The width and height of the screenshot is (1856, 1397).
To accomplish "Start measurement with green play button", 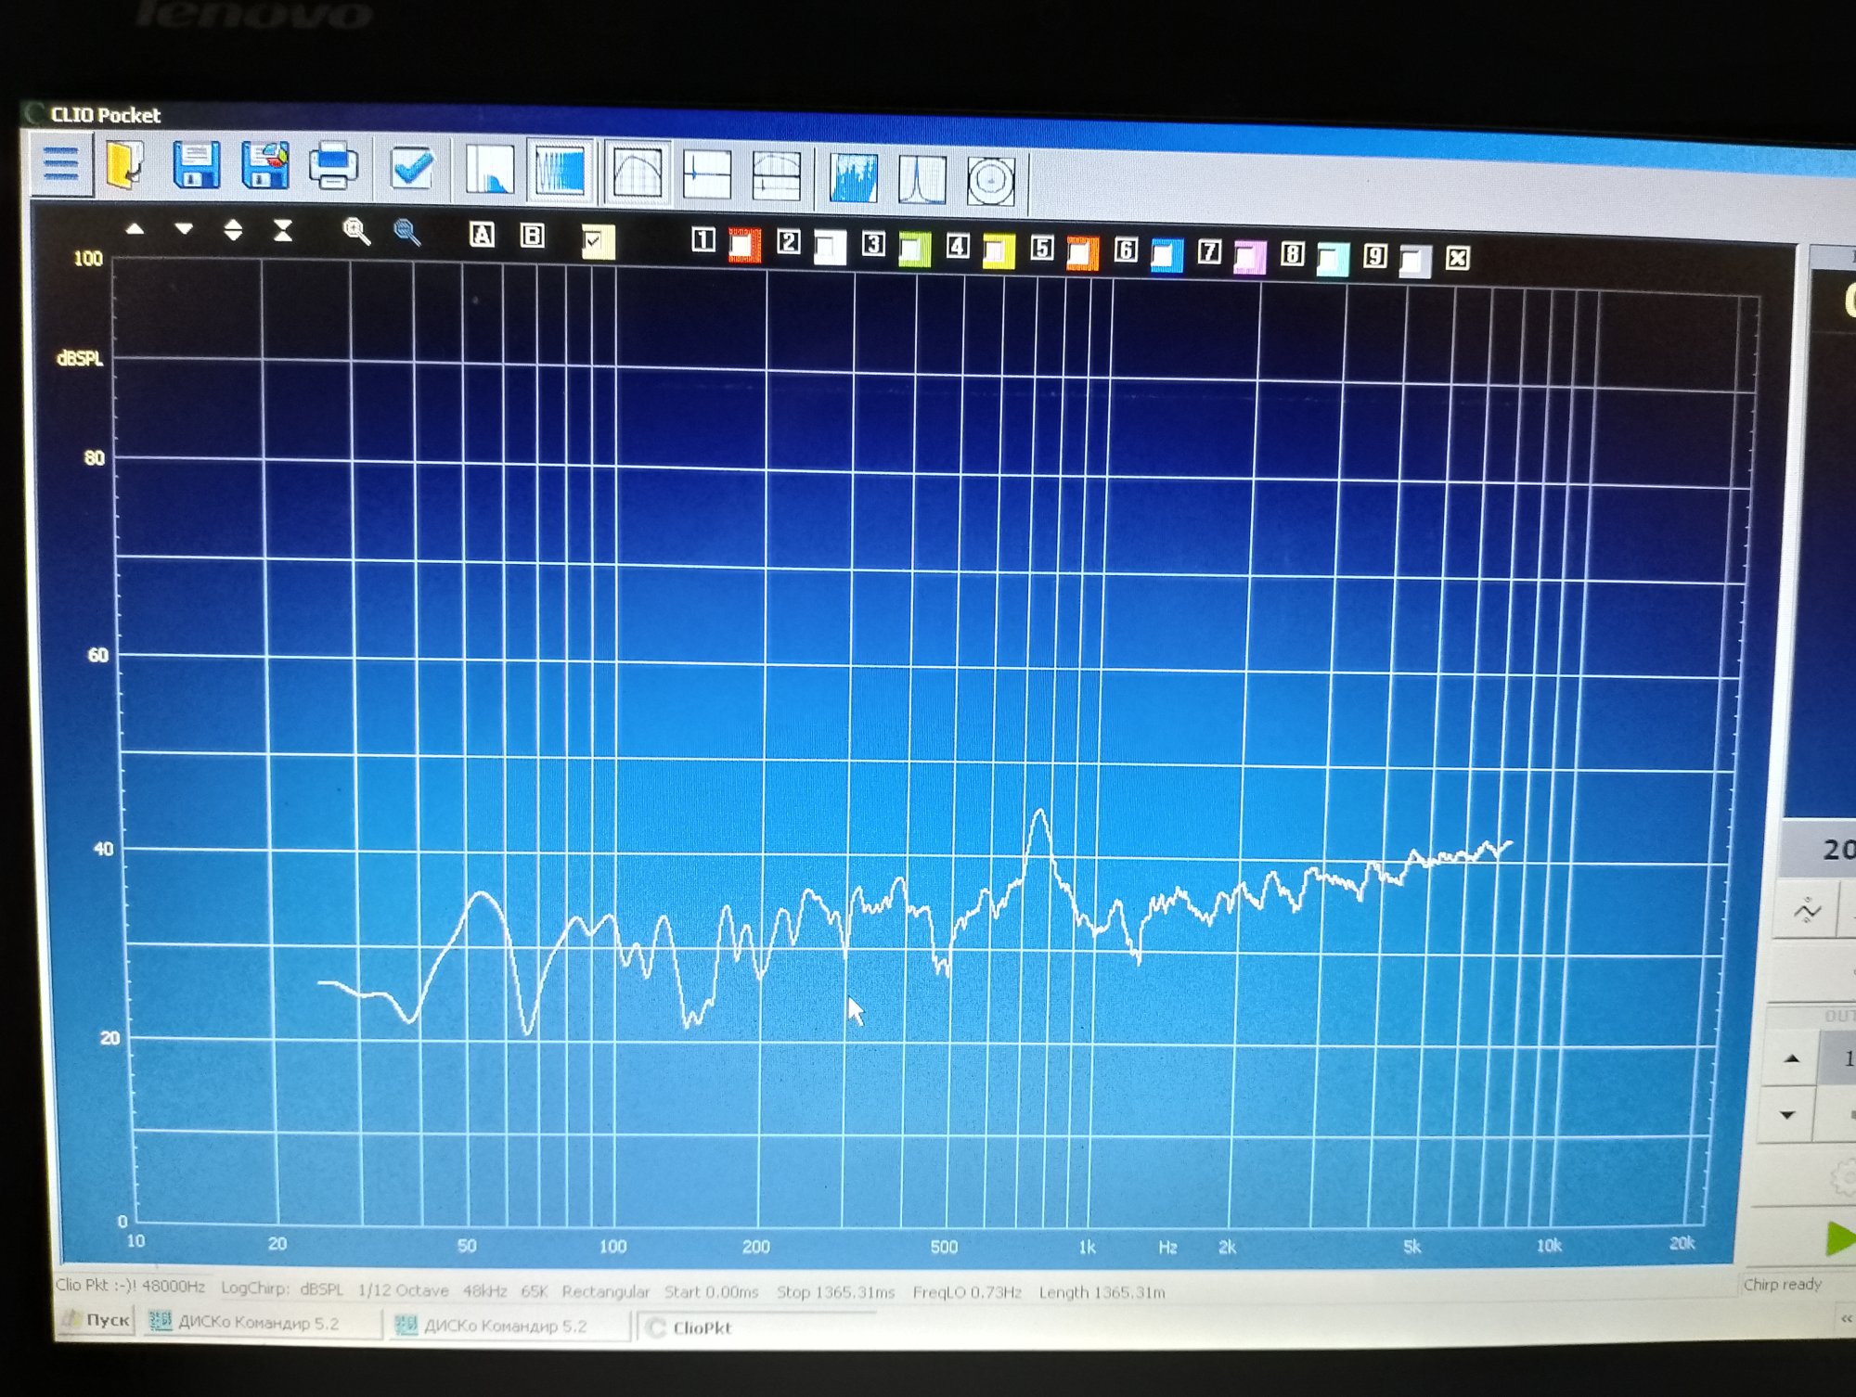I will 1839,1239.
